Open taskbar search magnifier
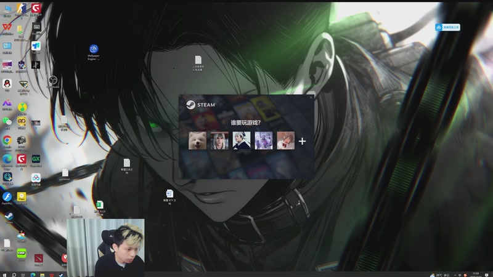The image size is (493, 277). (x=14, y=275)
